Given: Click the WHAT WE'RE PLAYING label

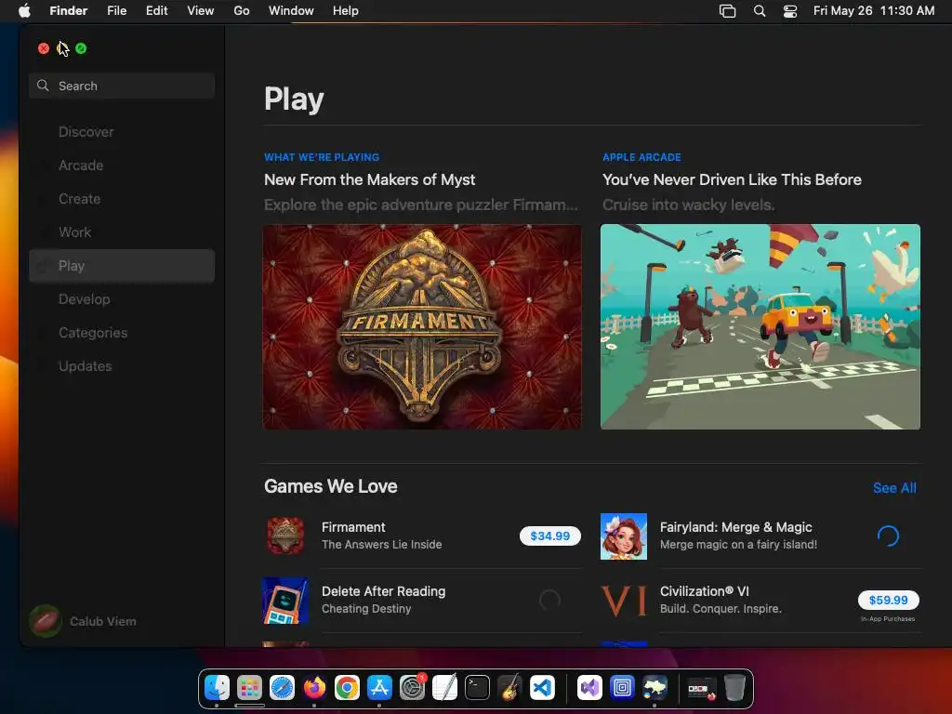Looking at the screenshot, I should tap(322, 157).
